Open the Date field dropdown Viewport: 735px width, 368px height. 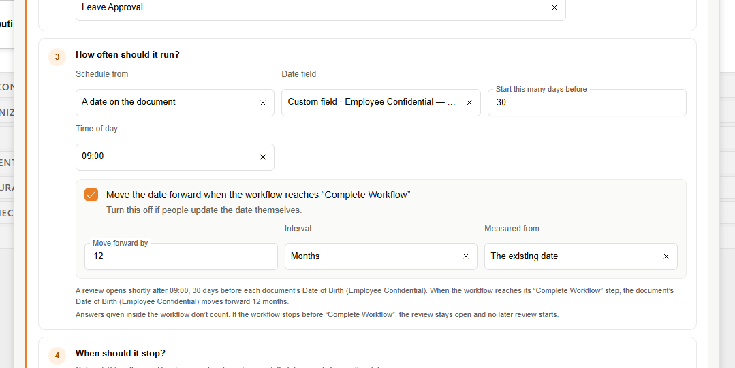click(381, 103)
